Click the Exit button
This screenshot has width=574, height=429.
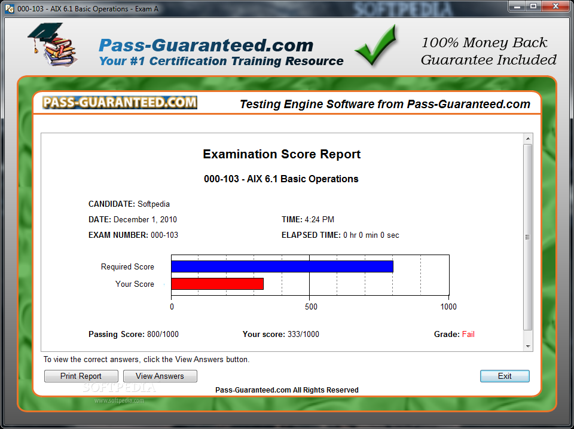tap(505, 376)
